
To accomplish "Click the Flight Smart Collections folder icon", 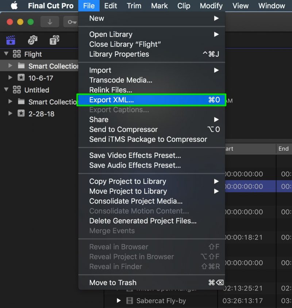I will click(x=21, y=66).
